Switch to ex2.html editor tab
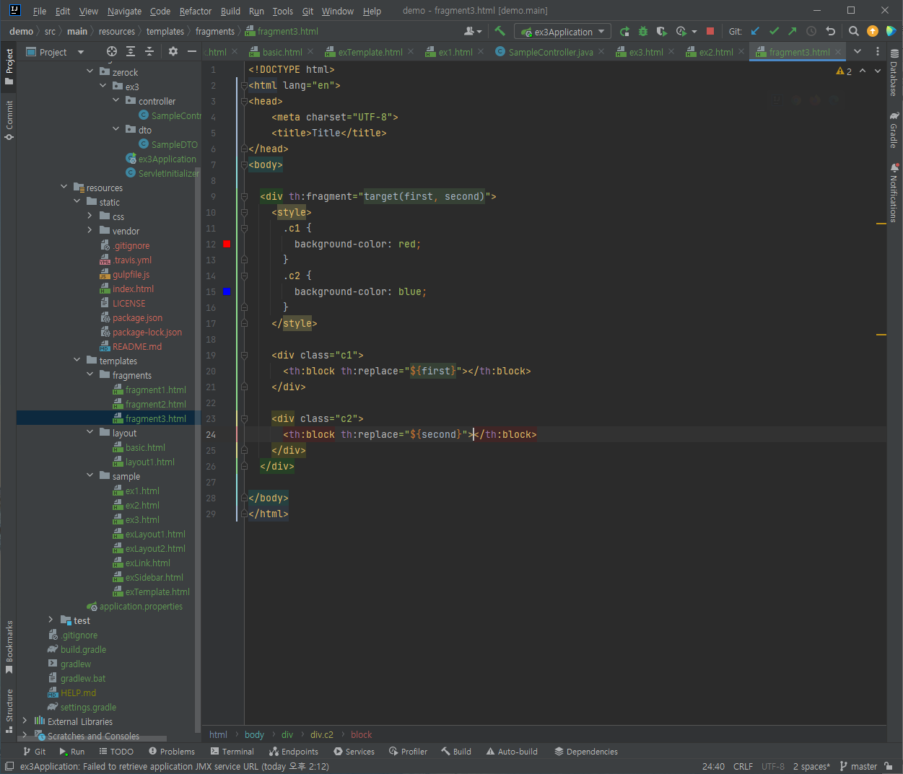The height and width of the screenshot is (774, 903). click(716, 52)
